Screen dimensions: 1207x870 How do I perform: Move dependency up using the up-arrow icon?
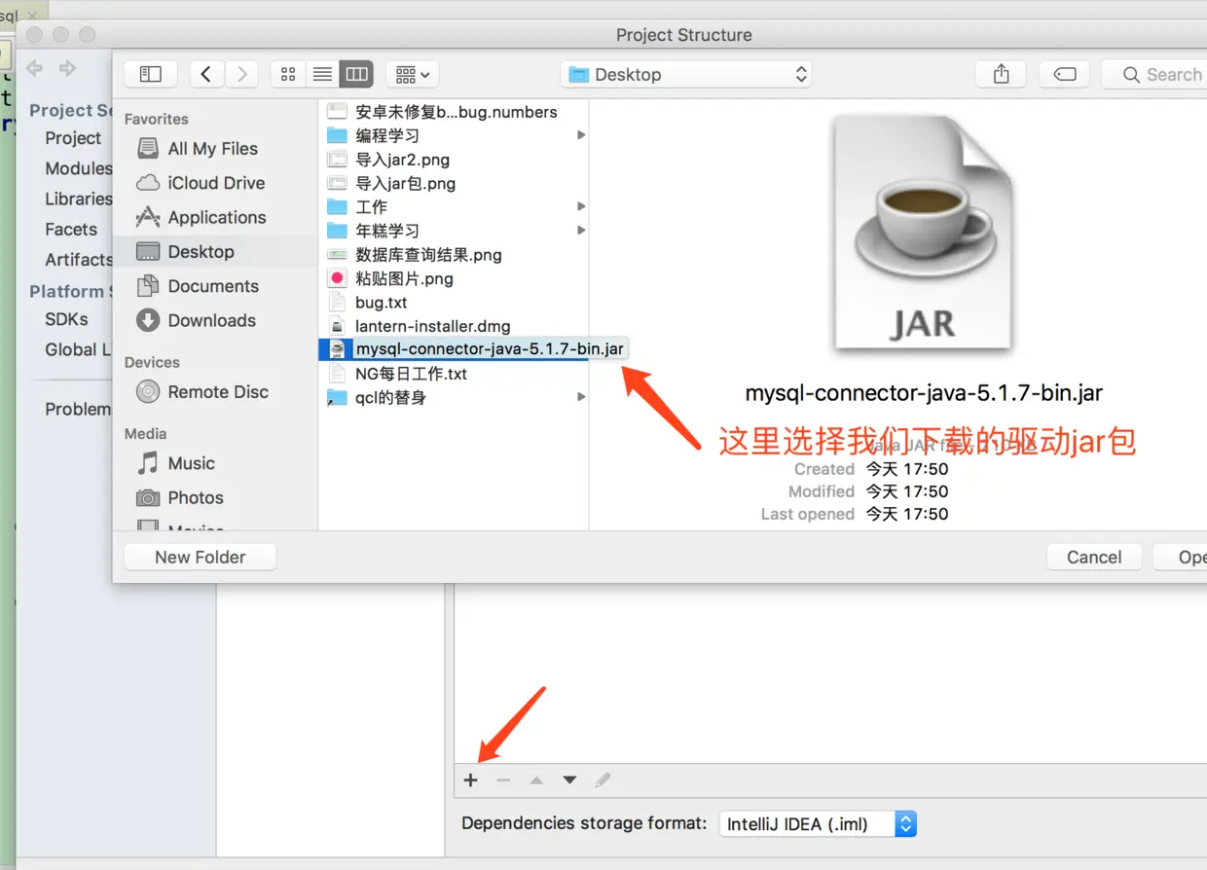click(x=535, y=779)
